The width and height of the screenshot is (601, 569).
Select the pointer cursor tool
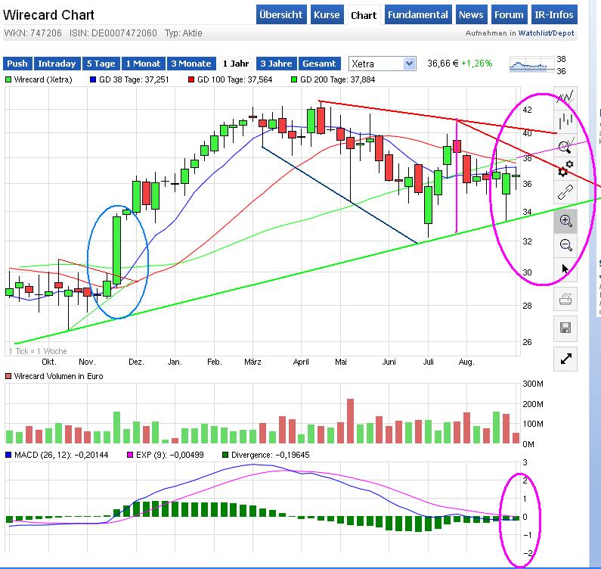coord(565,269)
